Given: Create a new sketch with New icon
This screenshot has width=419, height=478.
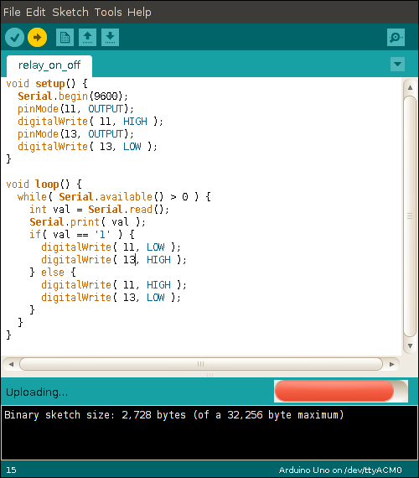Looking at the screenshot, I should 65,38.
